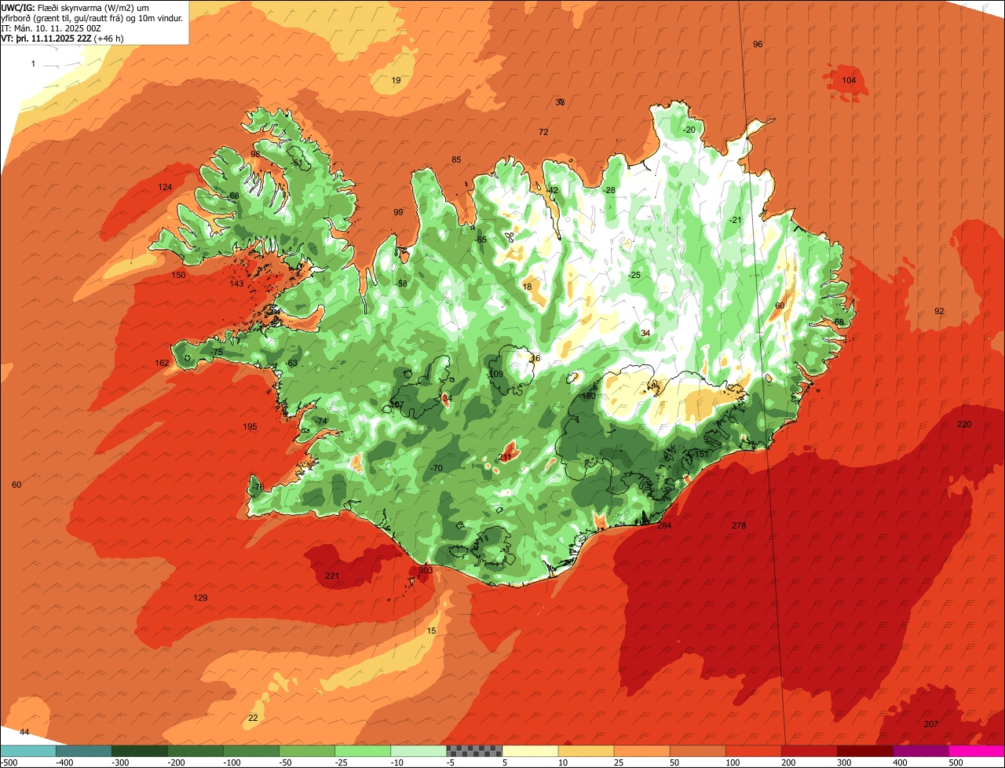Click the map value -20
The width and height of the screenshot is (1005, 768).
(689, 130)
